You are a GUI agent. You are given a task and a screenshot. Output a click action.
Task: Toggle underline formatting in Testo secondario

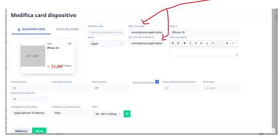[196, 43]
